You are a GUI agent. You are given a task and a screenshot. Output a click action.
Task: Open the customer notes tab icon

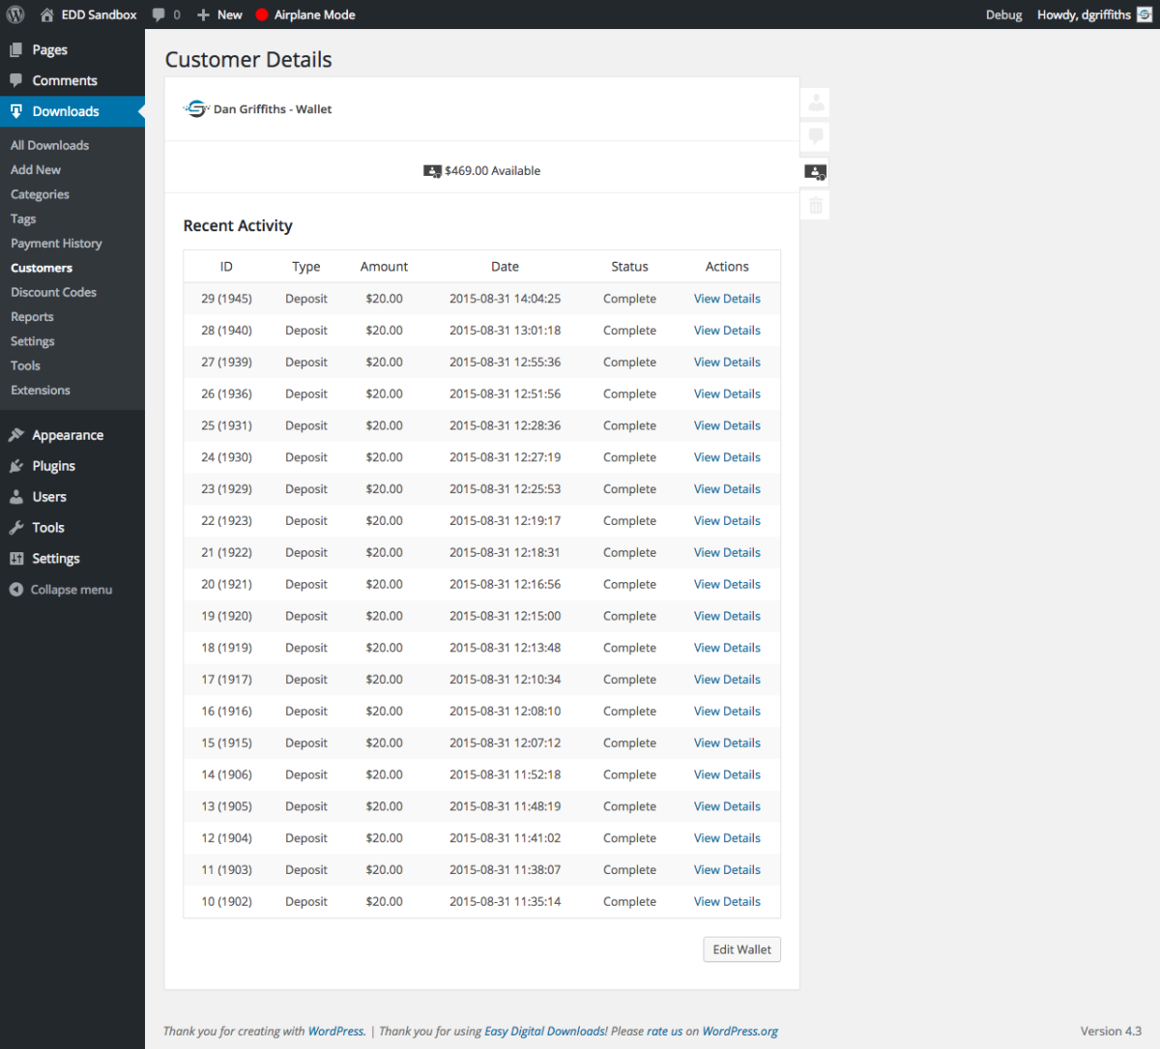816,136
